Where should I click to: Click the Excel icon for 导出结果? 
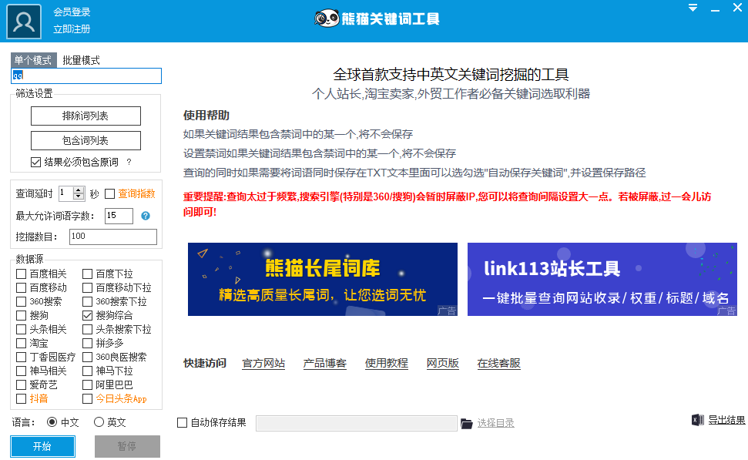pos(697,420)
